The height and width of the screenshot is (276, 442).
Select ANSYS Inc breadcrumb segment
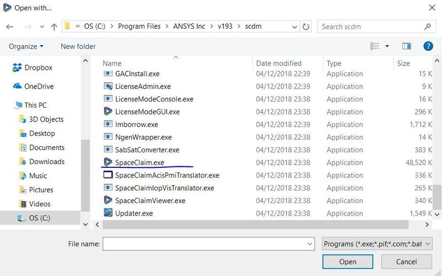(189, 27)
